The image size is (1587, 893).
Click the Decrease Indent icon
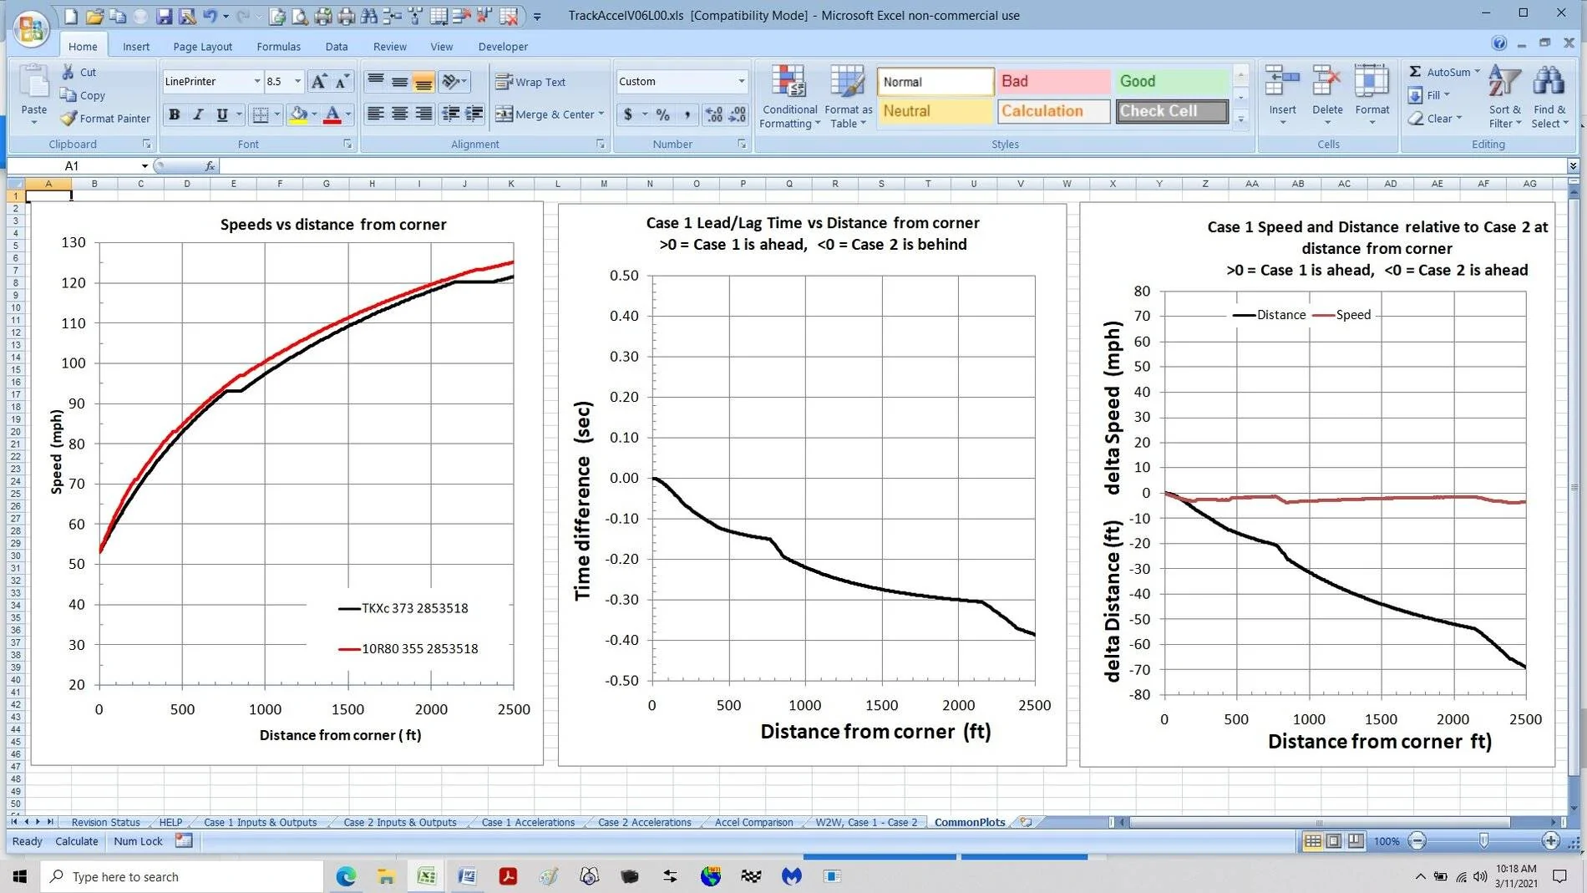[450, 114]
